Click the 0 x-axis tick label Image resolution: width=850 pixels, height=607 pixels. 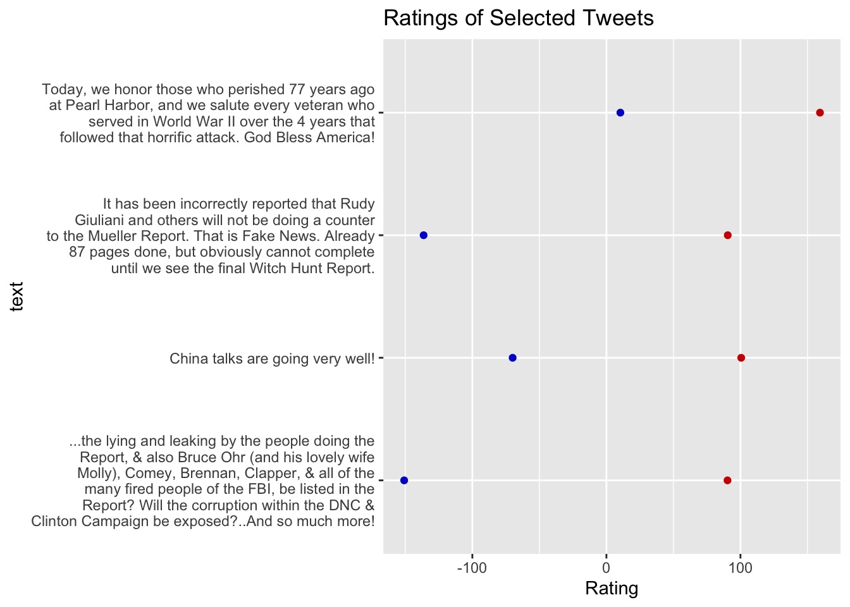coord(606,567)
